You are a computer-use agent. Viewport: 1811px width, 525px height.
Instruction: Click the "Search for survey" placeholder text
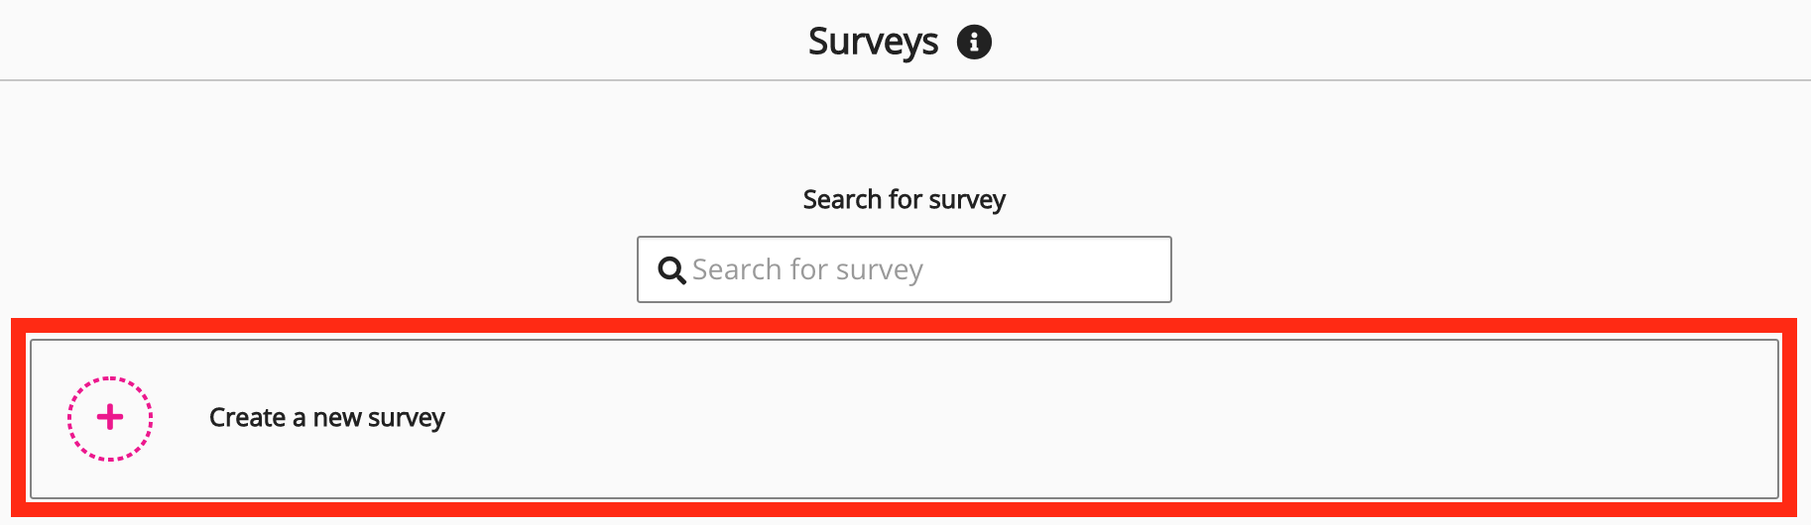(x=807, y=269)
